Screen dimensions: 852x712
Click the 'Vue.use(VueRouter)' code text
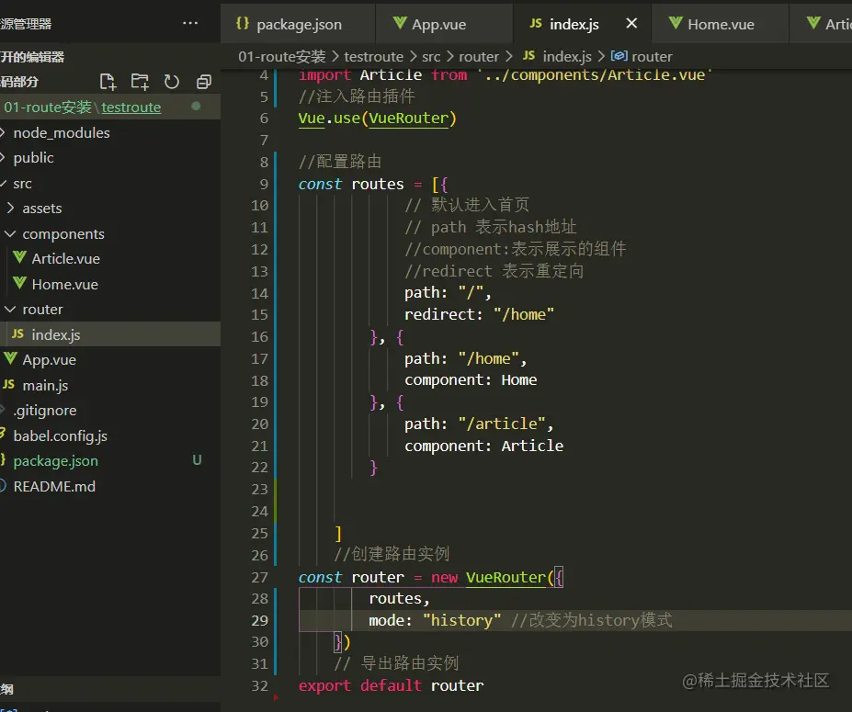pyautogui.click(x=378, y=119)
